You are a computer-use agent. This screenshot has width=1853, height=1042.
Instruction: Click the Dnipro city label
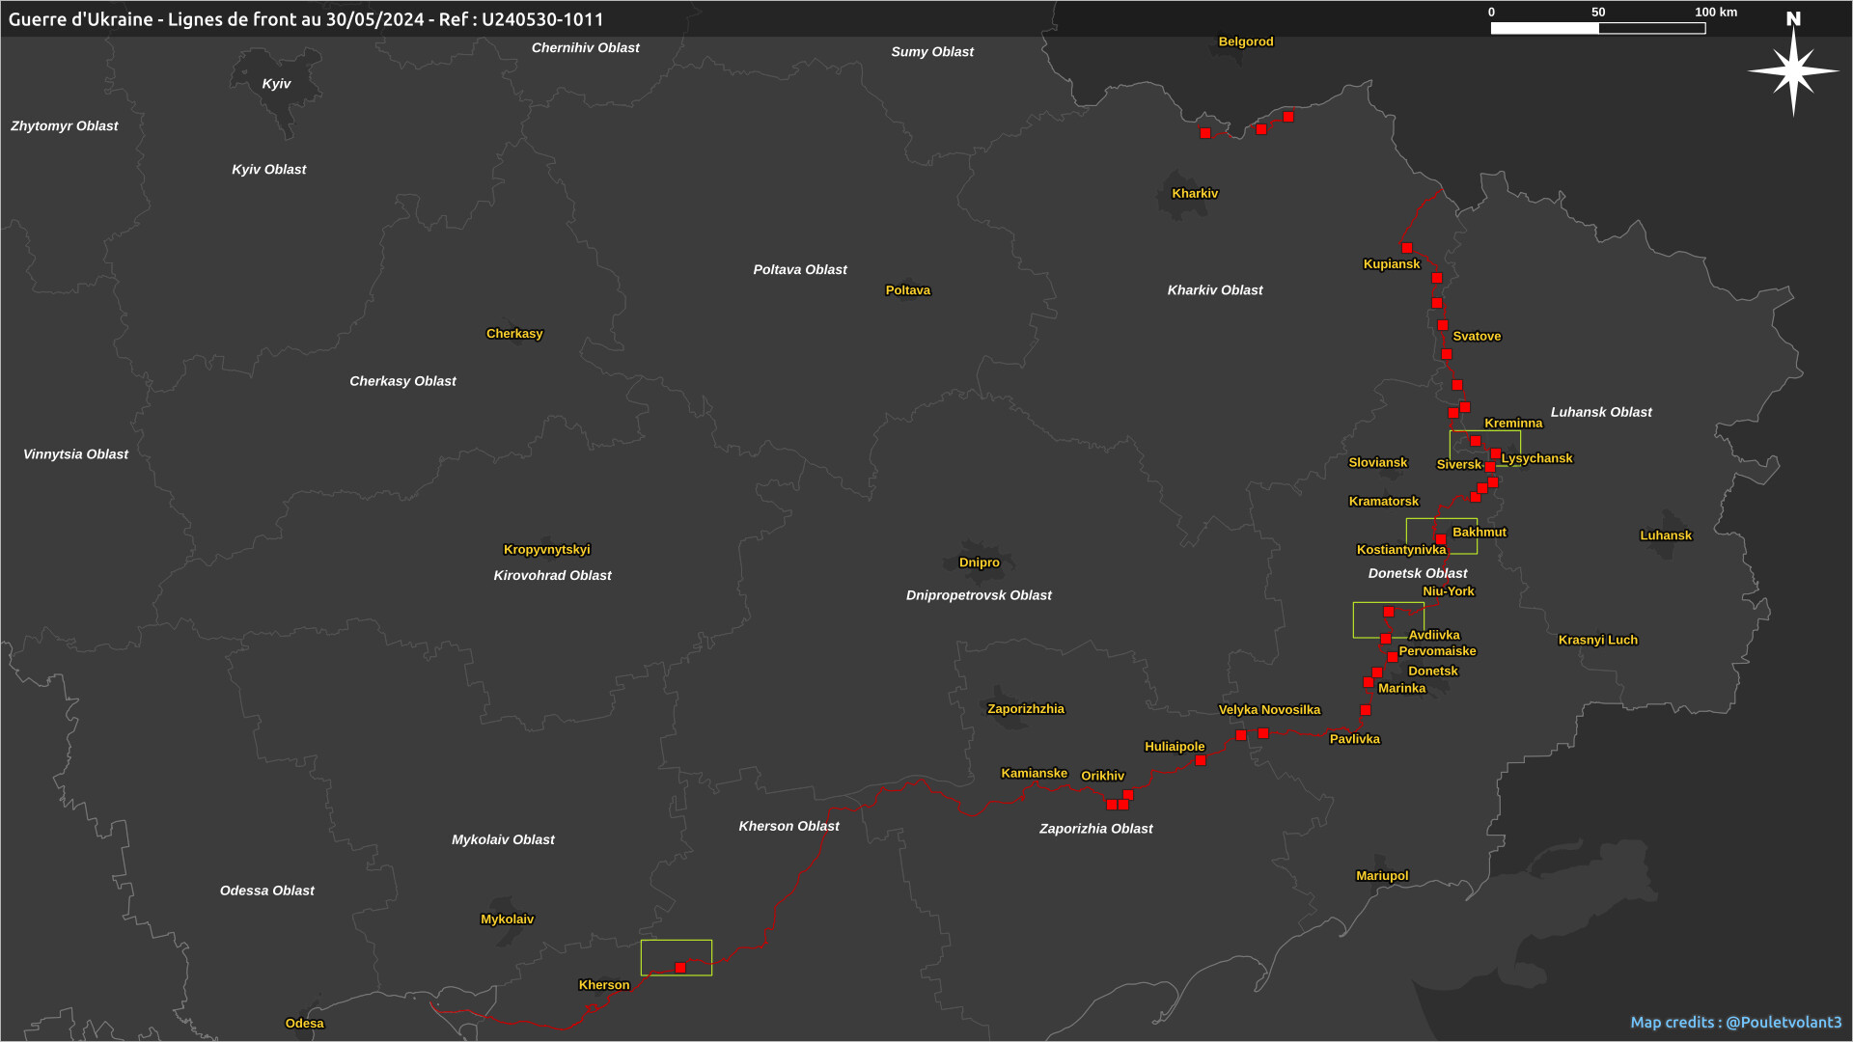pos(980,562)
